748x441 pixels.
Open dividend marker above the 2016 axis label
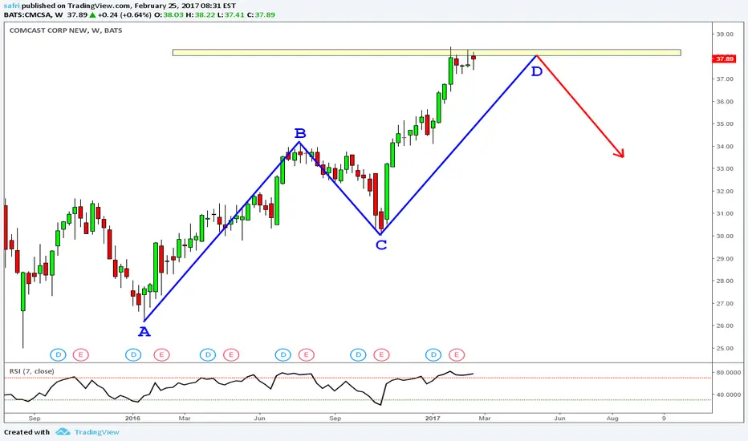133,354
